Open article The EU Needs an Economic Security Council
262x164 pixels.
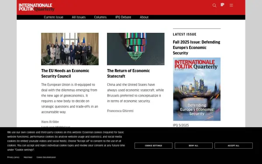65,73
